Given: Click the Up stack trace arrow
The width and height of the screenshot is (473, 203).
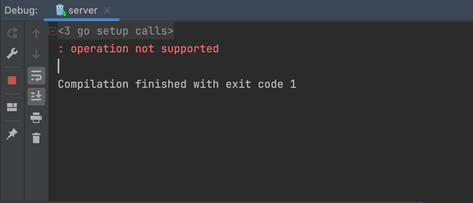Looking at the screenshot, I should click(36, 33).
